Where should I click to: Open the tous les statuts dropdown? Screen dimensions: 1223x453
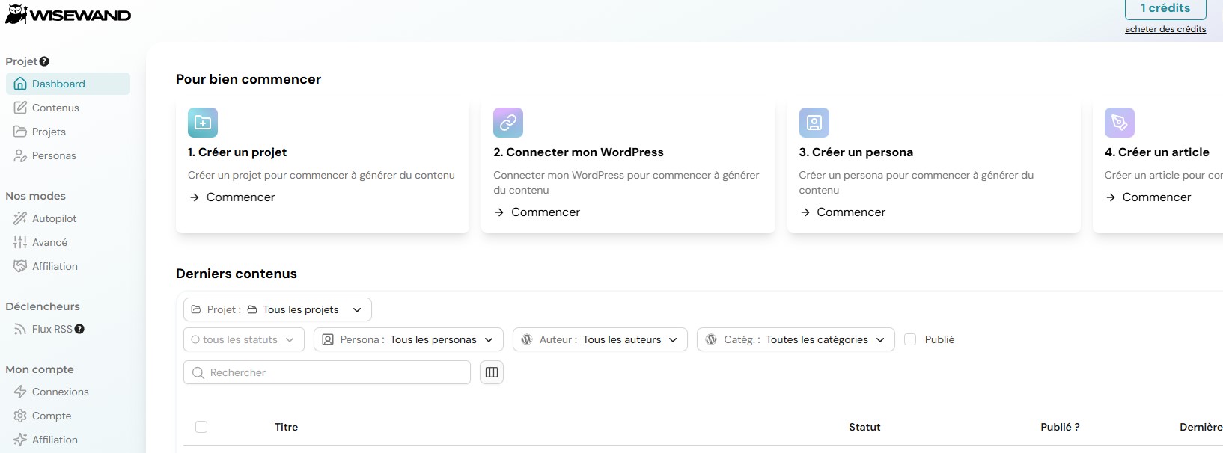(243, 339)
